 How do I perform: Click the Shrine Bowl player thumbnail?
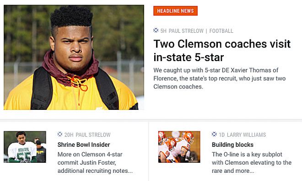25,147
